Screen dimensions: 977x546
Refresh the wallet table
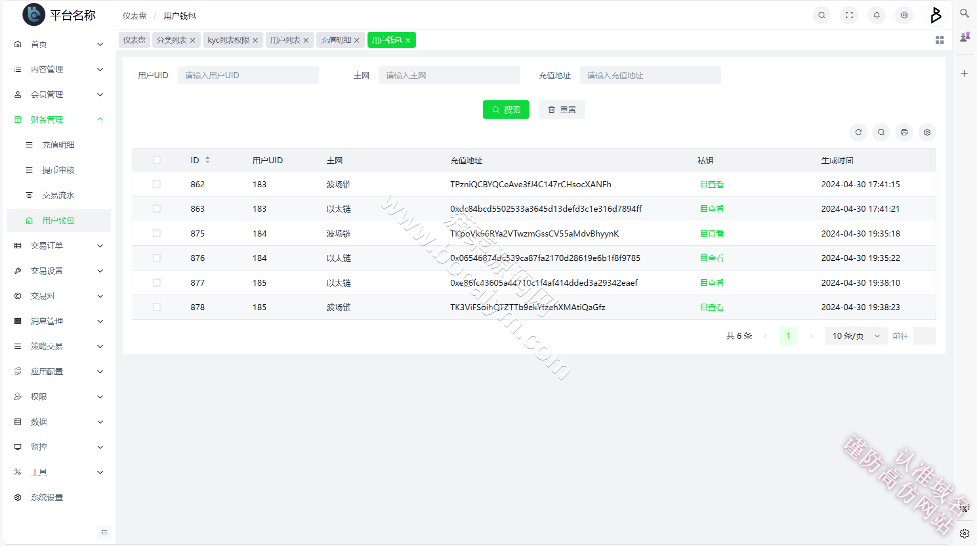coord(858,132)
